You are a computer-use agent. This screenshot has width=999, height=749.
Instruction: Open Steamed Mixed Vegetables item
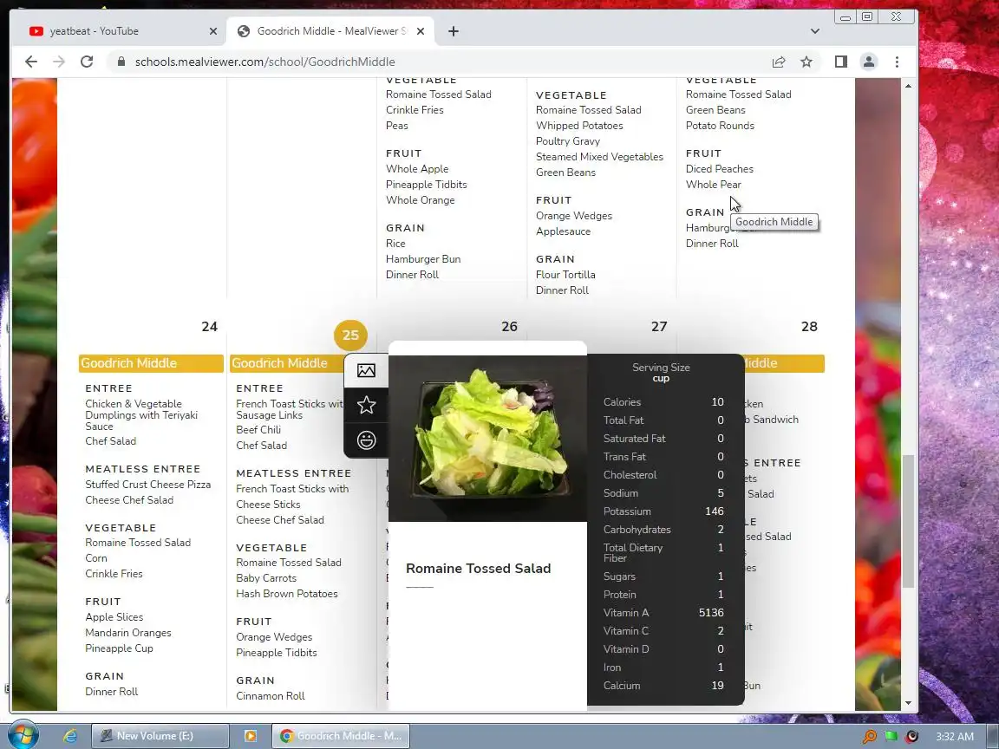coord(599,157)
